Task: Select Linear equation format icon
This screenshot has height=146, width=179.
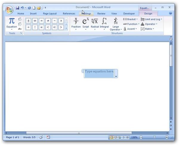Action: tap(20, 24)
